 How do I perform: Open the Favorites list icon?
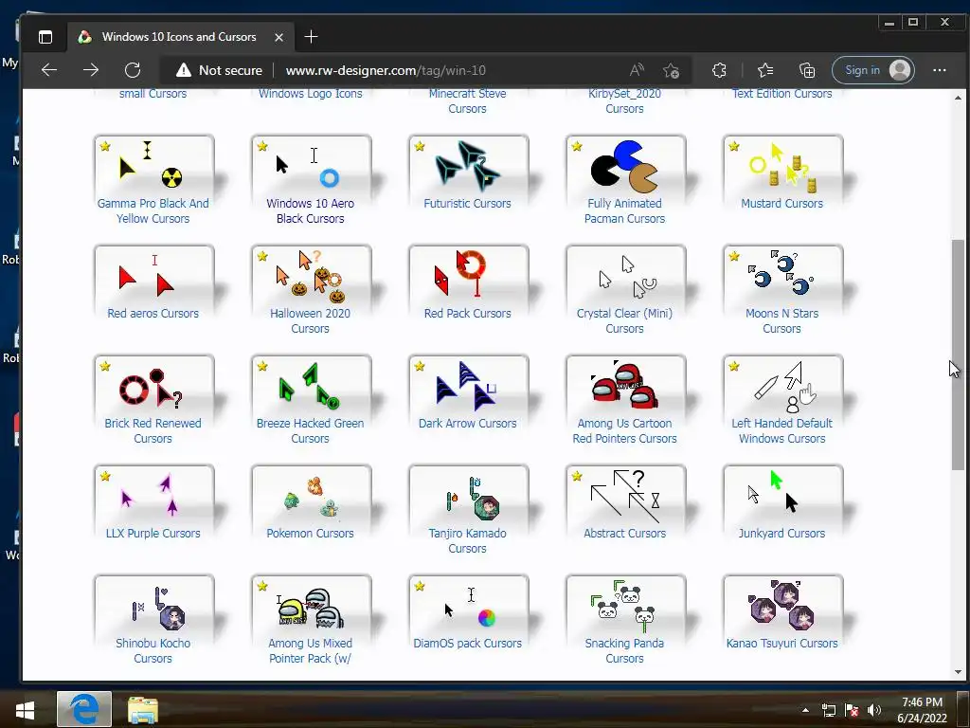[x=765, y=70]
